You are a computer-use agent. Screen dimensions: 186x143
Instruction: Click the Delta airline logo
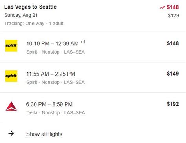coord(11,106)
